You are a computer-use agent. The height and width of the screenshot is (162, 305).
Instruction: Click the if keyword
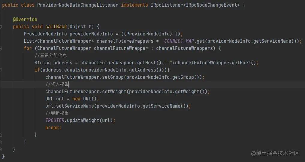coord(37,70)
